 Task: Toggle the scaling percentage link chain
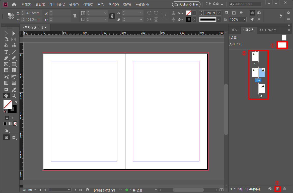[x=112, y=16]
